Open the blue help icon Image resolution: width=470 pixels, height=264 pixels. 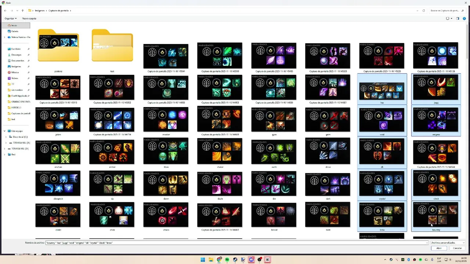click(464, 18)
